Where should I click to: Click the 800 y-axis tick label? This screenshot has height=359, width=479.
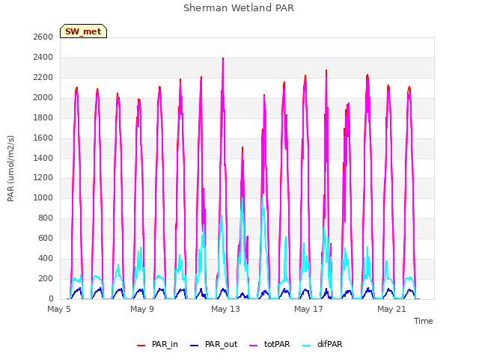[x=46, y=218]
